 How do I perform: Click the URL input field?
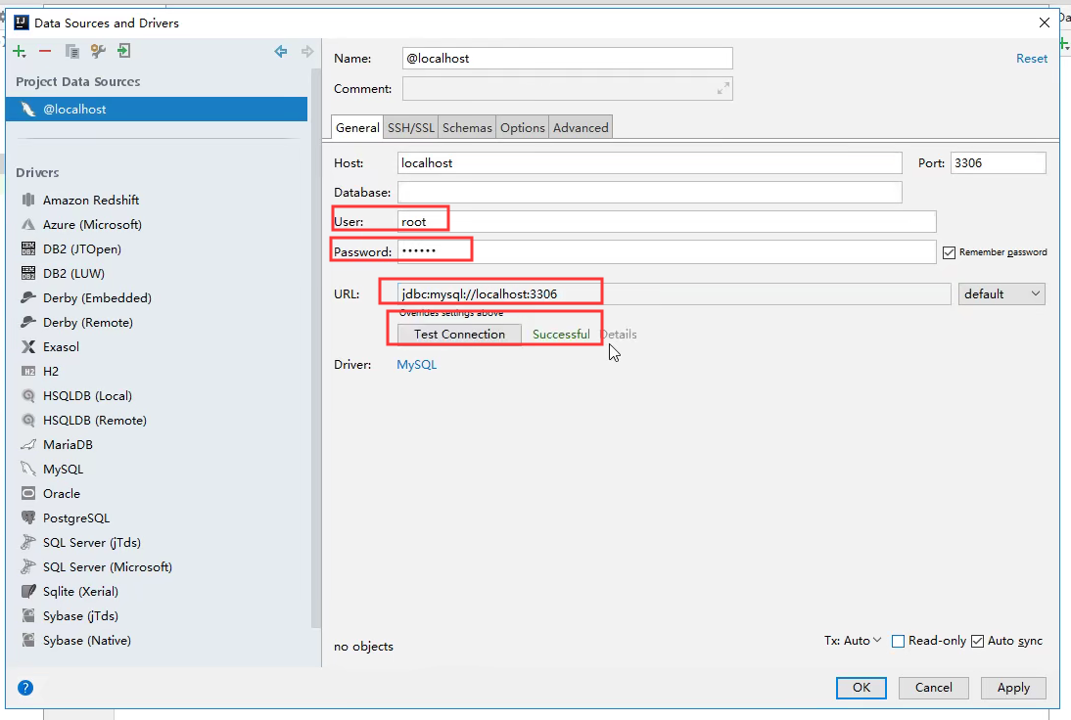pos(675,294)
